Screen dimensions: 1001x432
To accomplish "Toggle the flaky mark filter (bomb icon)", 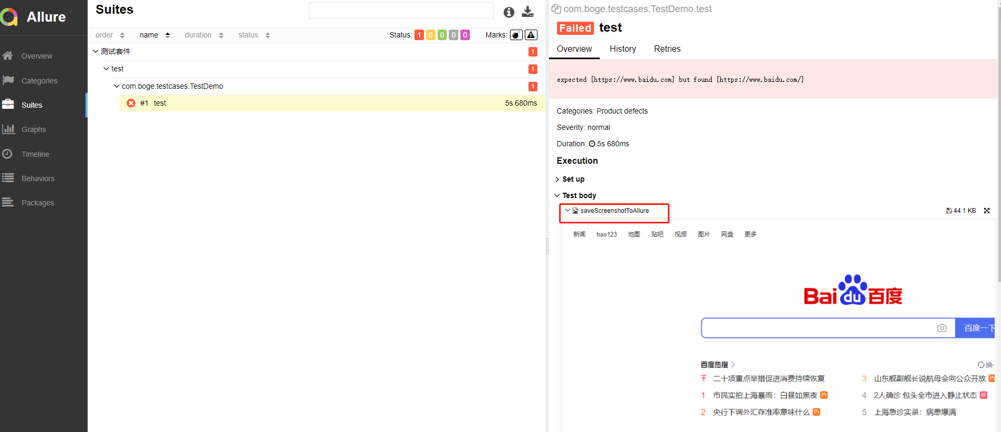I will pos(516,35).
